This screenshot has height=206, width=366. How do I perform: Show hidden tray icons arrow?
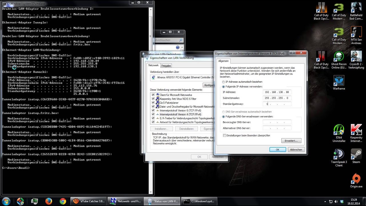[325, 201]
